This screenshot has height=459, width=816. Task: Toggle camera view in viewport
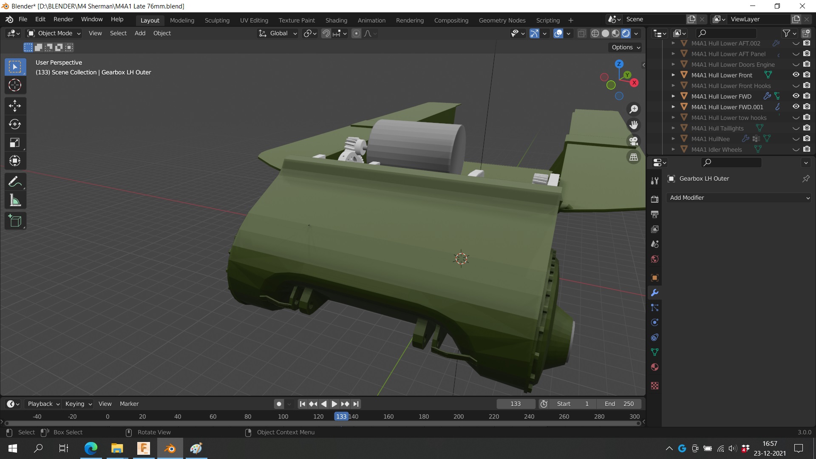tap(634, 141)
